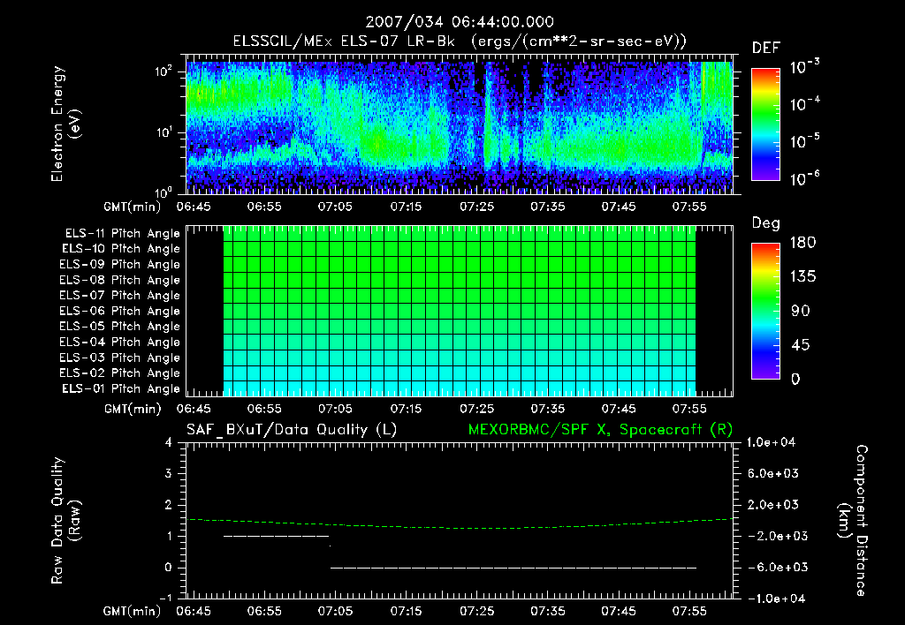The height and width of the screenshot is (625, 905).
Task: Select the ELS-05 Pitch Angle row label
Action: click(119, 327)
